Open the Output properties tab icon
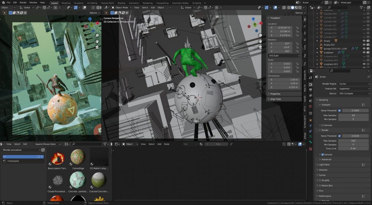 pos(311,90)
